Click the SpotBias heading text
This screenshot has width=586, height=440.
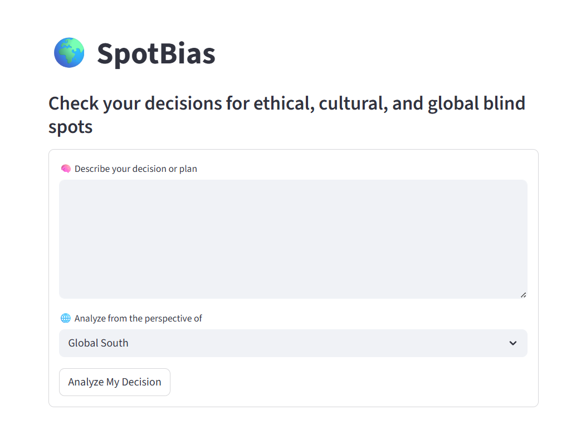point(156,54)
